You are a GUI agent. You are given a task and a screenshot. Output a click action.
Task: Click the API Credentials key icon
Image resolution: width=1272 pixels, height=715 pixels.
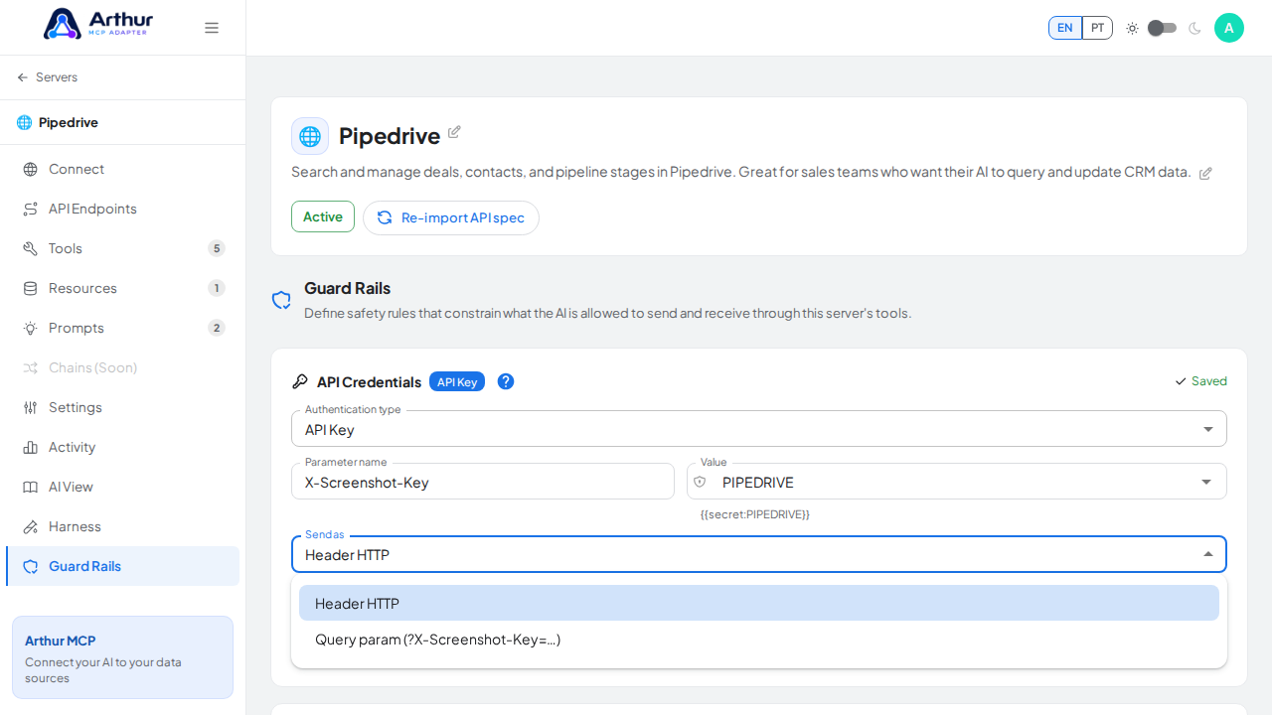click(x=300, y=381)
